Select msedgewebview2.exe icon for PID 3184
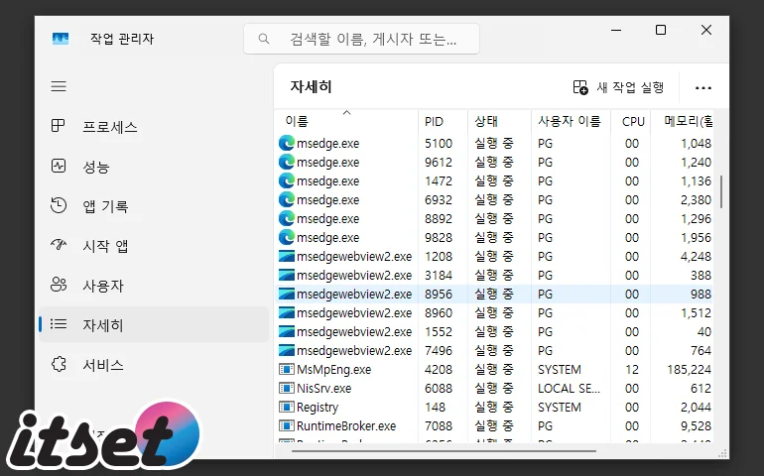The height and width of the screenshot is (476, 764). coord(287,276)
